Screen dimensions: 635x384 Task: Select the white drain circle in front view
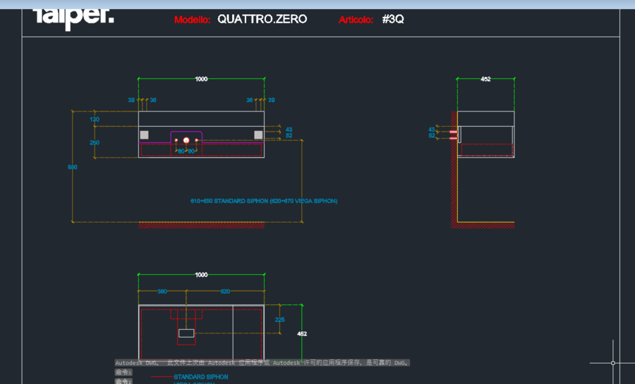tap(186, 140)
